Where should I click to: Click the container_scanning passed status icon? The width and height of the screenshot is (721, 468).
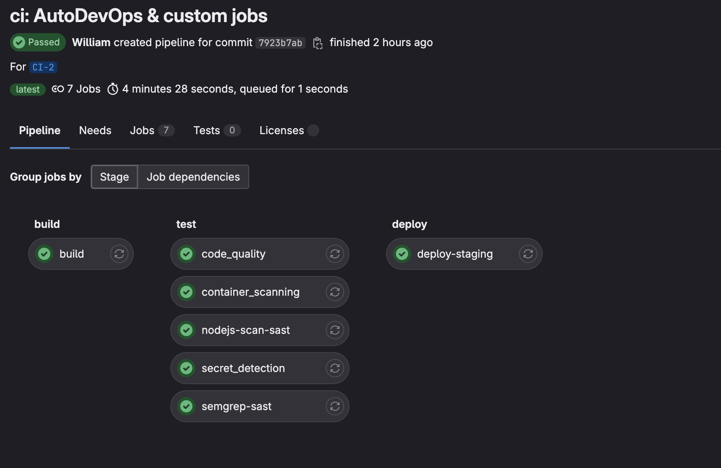tap(186, 292)
